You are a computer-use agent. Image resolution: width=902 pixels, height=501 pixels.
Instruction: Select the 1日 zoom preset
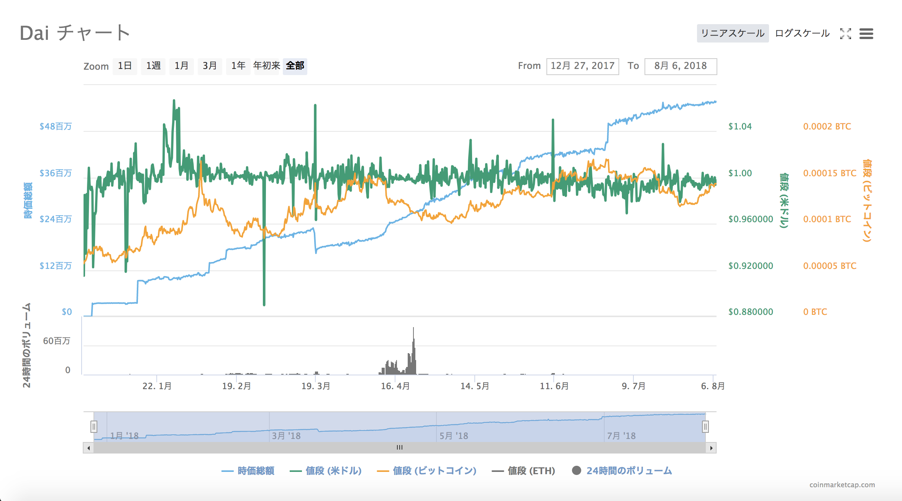tap(125, 66)
